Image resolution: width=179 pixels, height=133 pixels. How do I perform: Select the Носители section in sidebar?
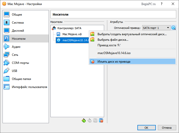pos(26,39)
